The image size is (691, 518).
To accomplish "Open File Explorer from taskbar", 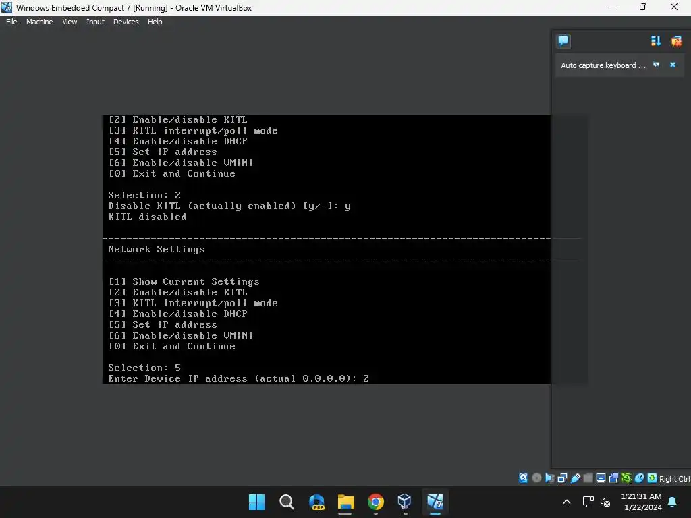I will click(x=346, y=502).
